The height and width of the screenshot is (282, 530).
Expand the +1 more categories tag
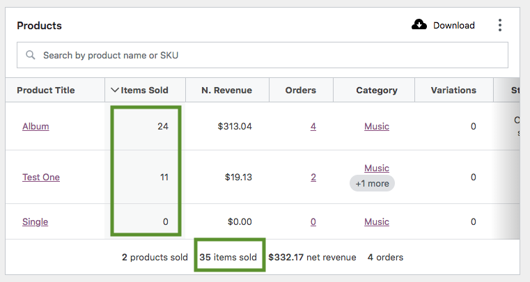(x=372, y=183)
